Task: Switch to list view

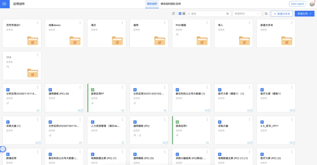Action: 184,13
